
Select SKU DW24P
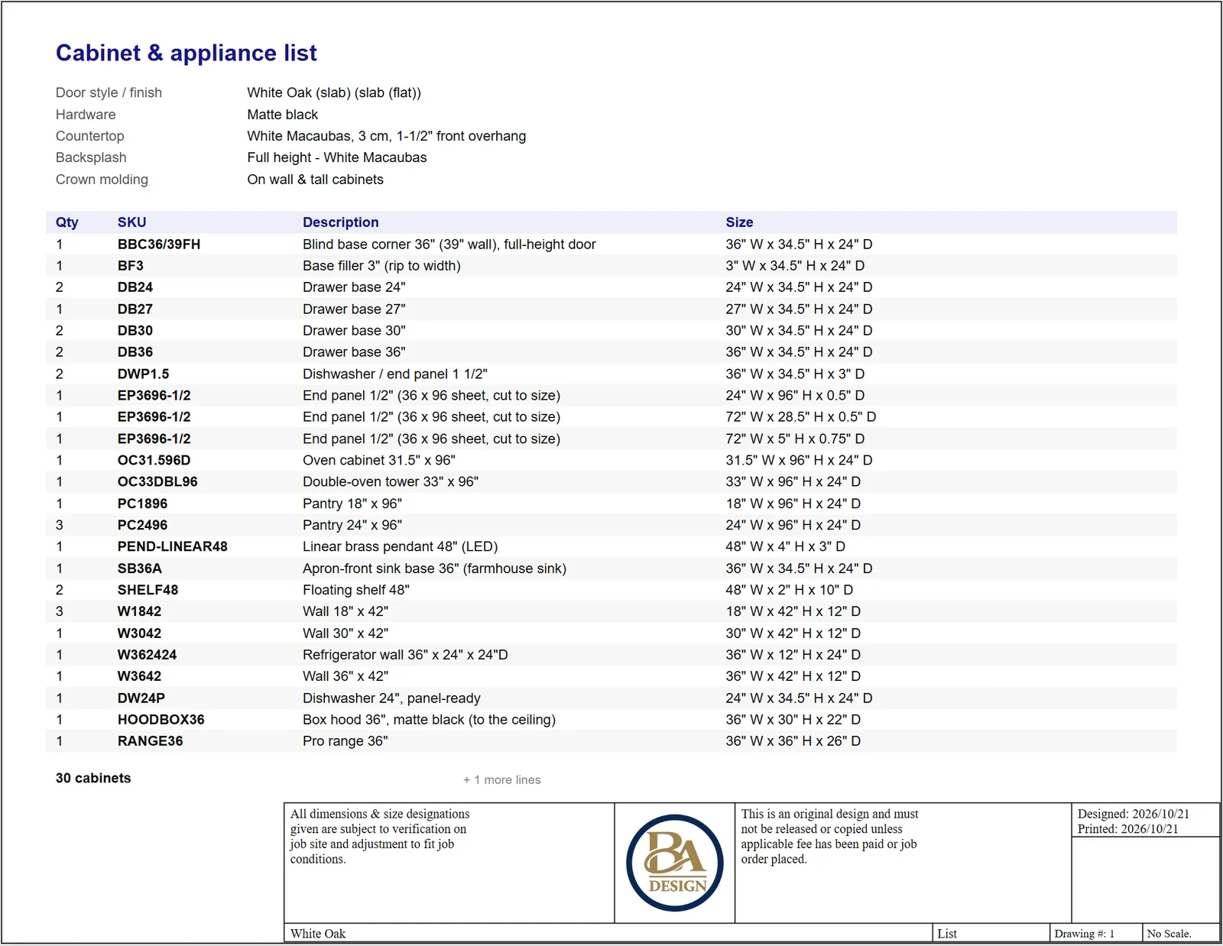click(141, 698)
